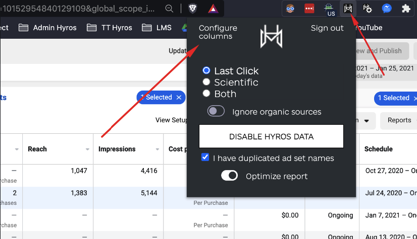Open the Brave Shields lion icon
The height and width of the screenshot is (239, 417).
[x=192, y=9]
